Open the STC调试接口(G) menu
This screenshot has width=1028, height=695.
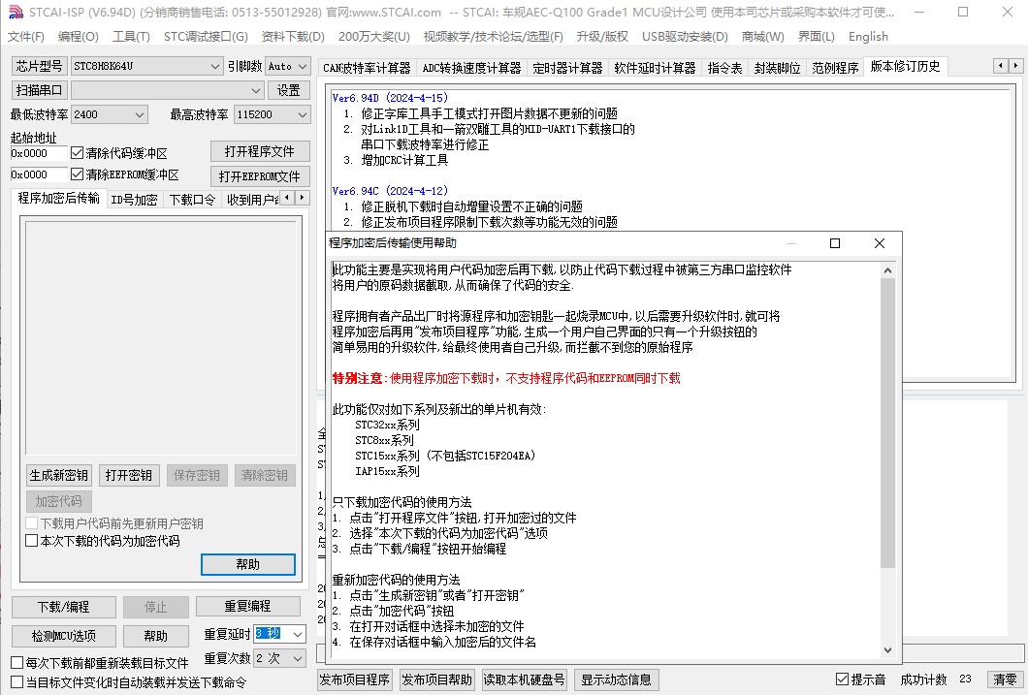coord(206,37)
